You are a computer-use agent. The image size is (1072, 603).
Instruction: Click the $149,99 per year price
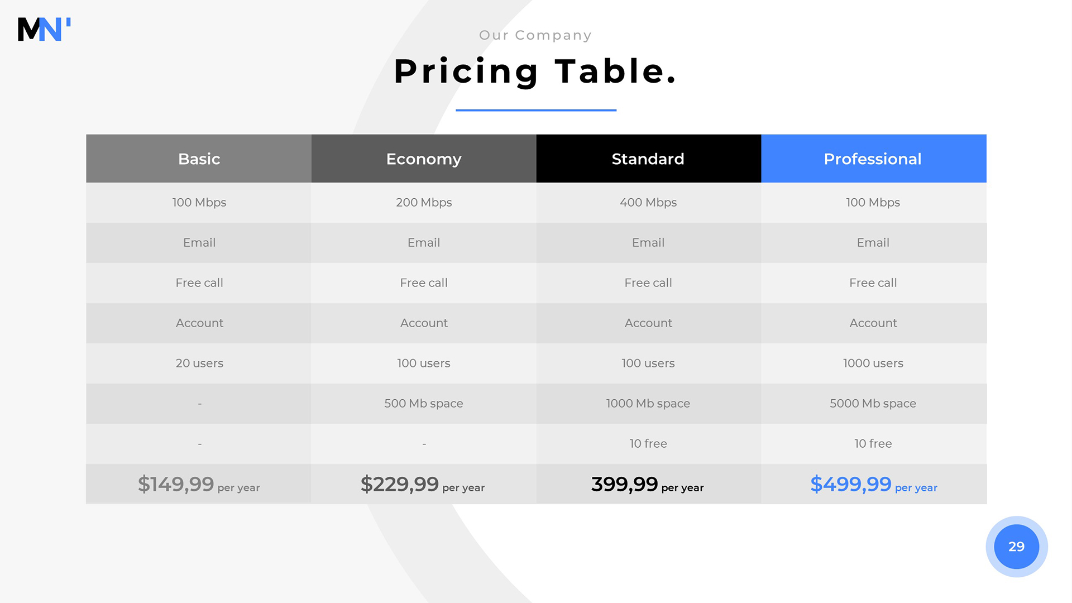199,484
